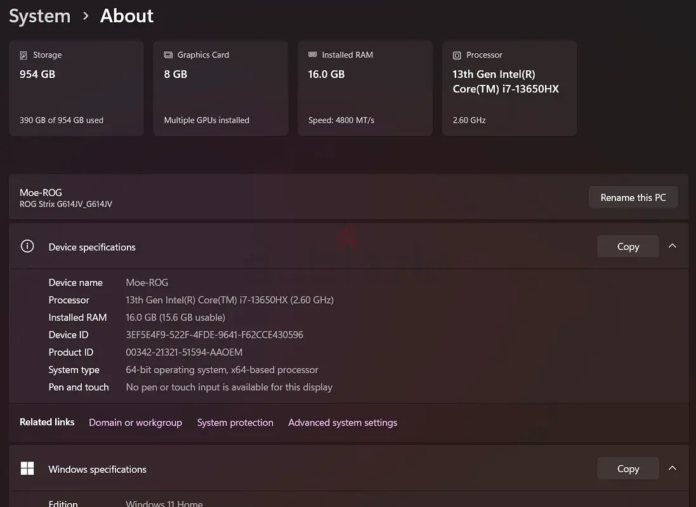
Task: Click the Windows logo icon beside Windows specifications
Action: click(27, 468)
